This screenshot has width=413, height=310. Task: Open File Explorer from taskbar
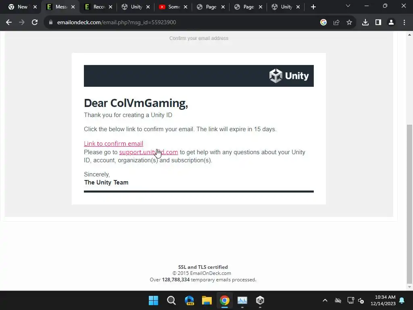pos(207,300)
